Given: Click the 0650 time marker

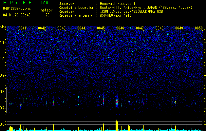Looking at the screenshot, I should tap(199, 28).
